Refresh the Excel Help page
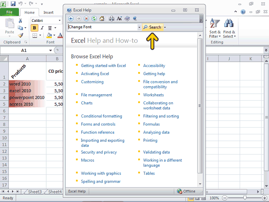The width and height of the screenshot is (269, 202). pos(94,19)
